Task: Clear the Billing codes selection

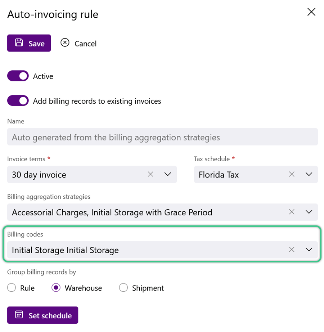Action: click(x=292, y=250)
